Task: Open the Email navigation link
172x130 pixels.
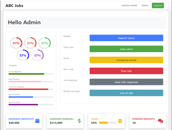Action: point(145,6)
